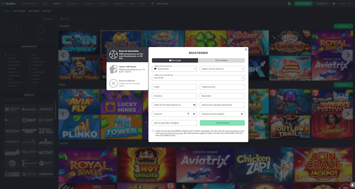This screenshot has width=355, height=189.
Task: Click the recently played clock icon
Action: (x=17, y=29)
